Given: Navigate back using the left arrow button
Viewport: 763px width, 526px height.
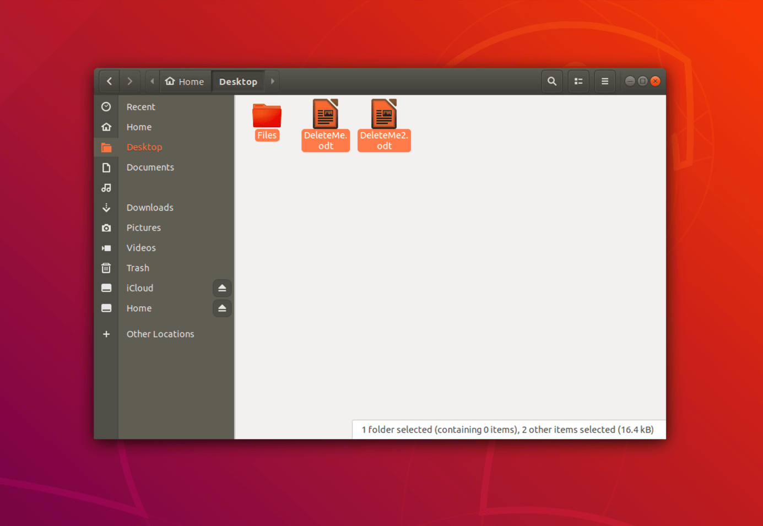Looking at the screenshot, I should tap(109, 81).
